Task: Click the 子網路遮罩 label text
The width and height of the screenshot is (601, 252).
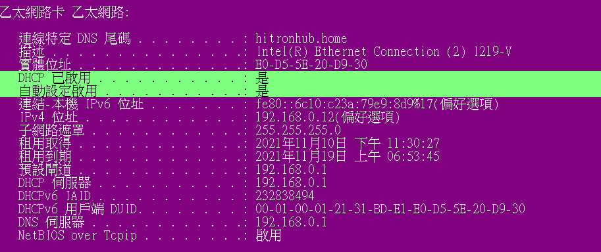Action: pyautogui.click(x=51, y=130)
